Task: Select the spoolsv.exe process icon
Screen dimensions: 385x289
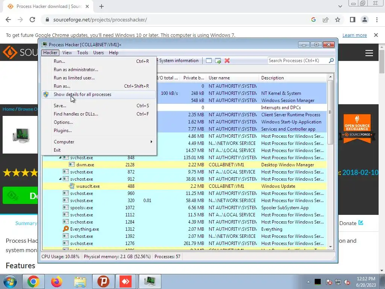Action: tap(65, 208)
